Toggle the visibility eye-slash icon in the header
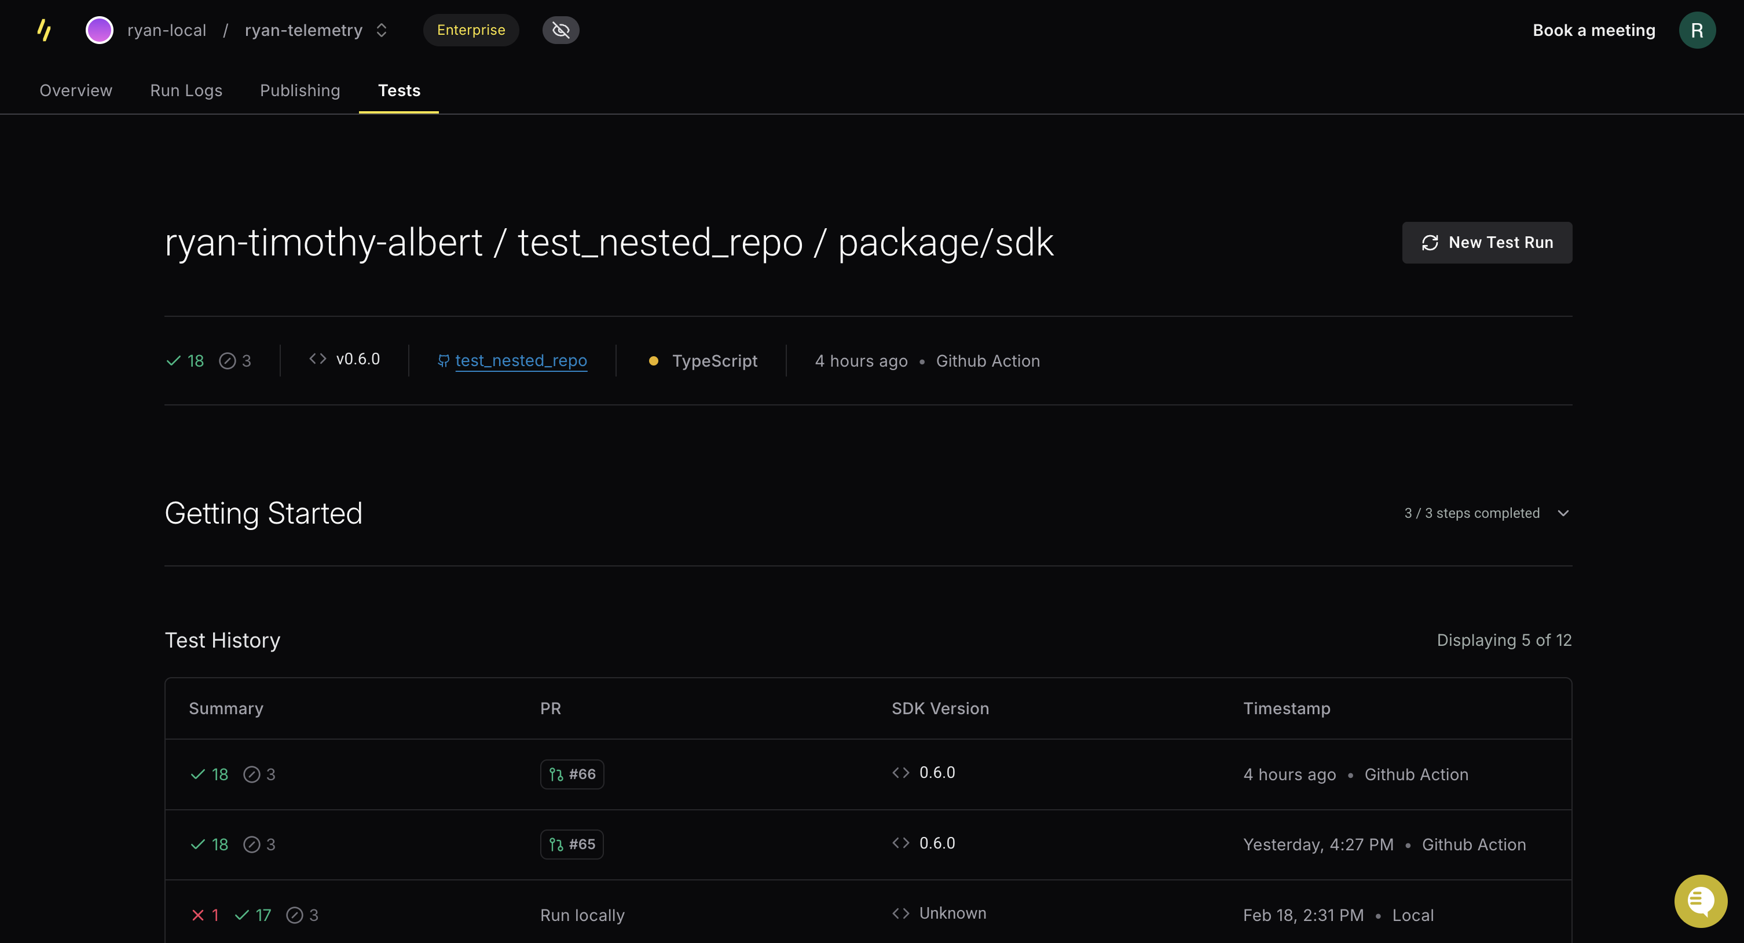 (560, 30)
